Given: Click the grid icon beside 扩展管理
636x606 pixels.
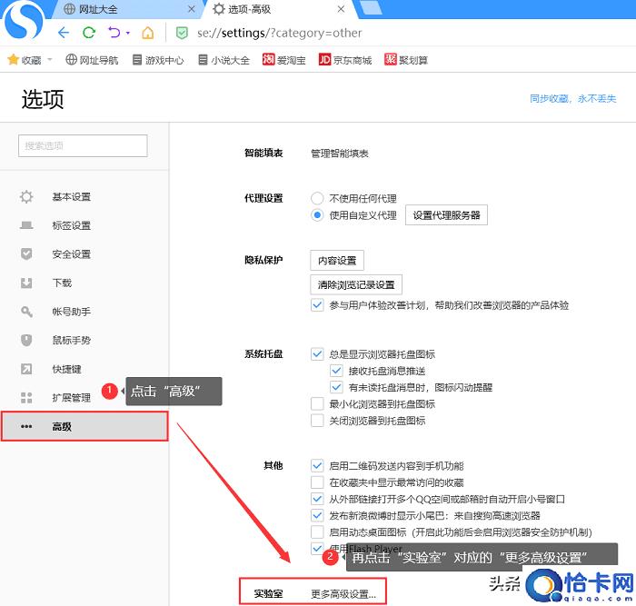Looking at the screenshot, I should point(26,398).
